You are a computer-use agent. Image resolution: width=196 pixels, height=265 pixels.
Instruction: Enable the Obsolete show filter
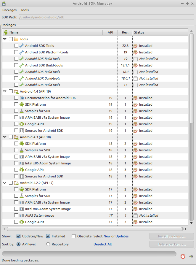[73, 236]
